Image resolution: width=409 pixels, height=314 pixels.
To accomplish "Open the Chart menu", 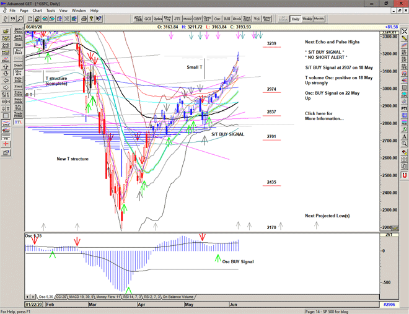I will [x=37, y=11].
